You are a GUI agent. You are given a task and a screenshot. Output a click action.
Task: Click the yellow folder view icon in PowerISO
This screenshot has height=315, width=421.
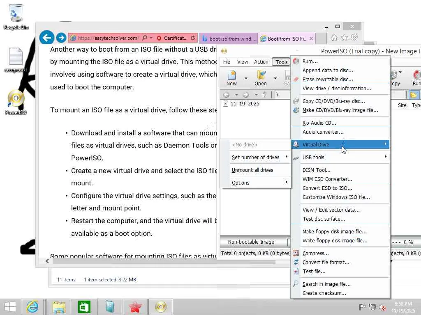click(414, 95)
